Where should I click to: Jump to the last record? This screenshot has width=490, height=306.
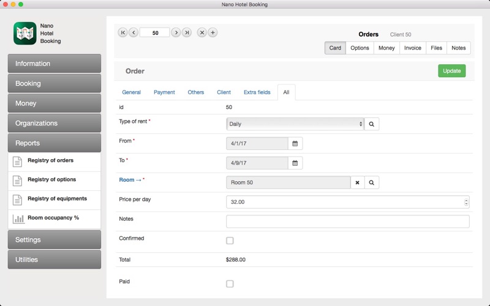coord(187,32)
